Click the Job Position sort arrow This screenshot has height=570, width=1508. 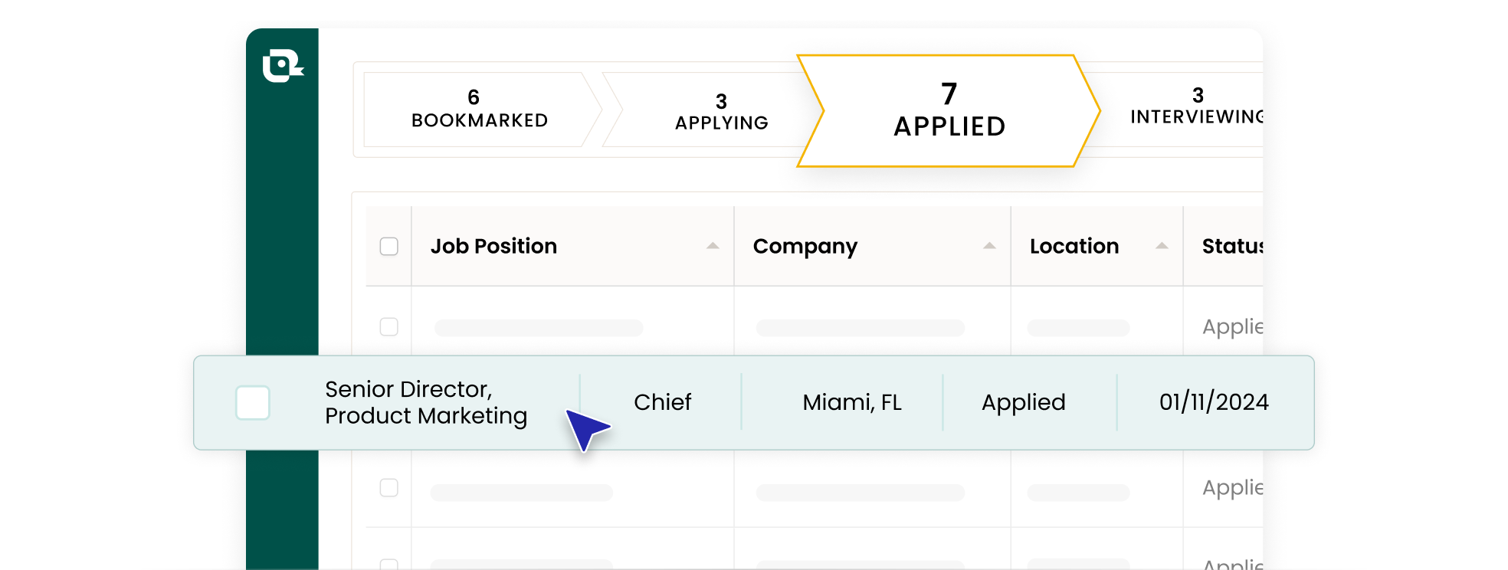click(713, 246)
